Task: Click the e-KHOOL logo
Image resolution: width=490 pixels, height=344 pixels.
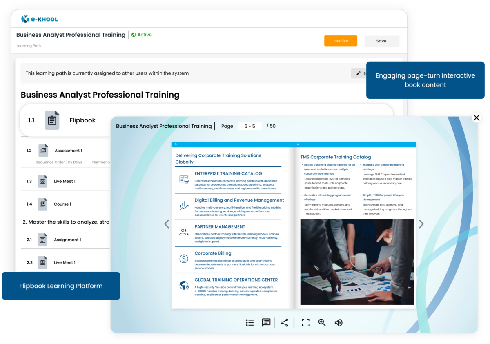Action: 40,19
